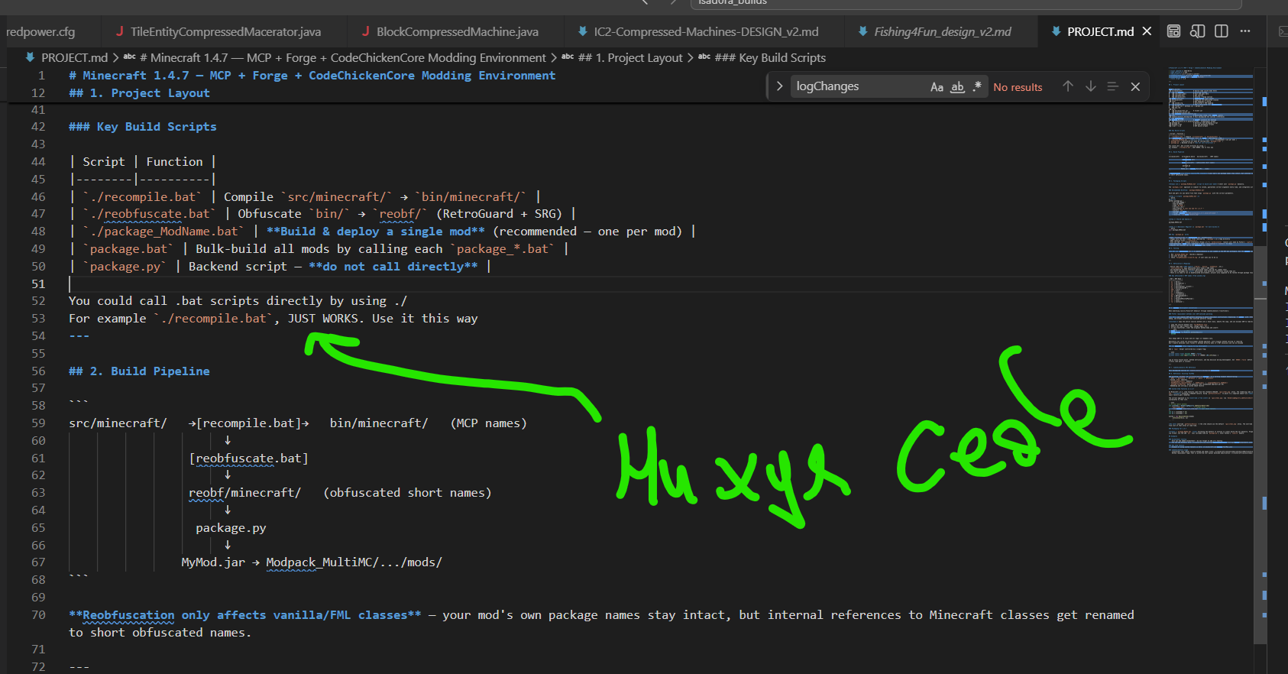1288x674 pixels.
Task: Select the active PROJECT.md tab
Action: click(1100, 31)
